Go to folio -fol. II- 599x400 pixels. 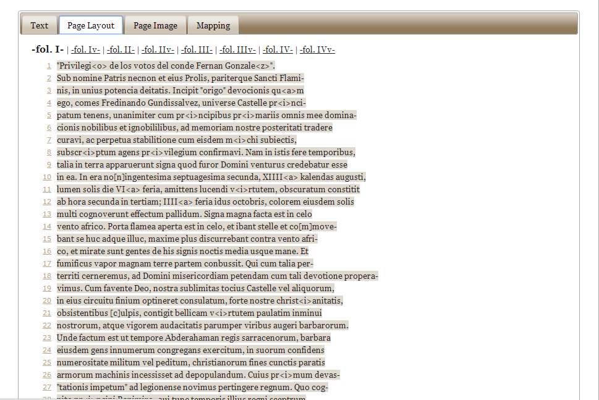(121, 49)
